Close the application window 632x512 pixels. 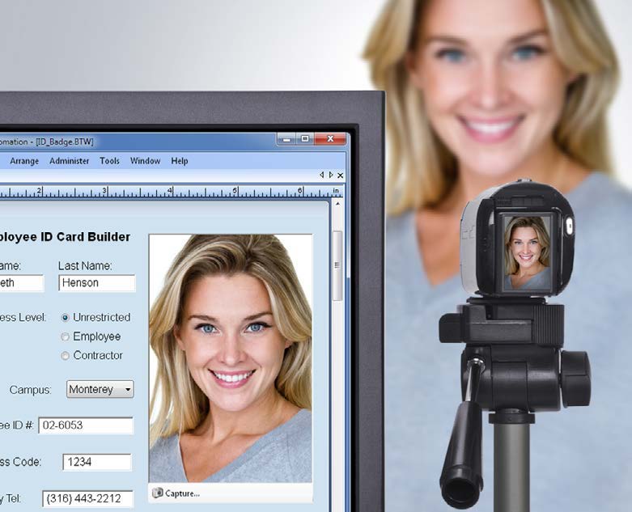(x=330, y=140)
